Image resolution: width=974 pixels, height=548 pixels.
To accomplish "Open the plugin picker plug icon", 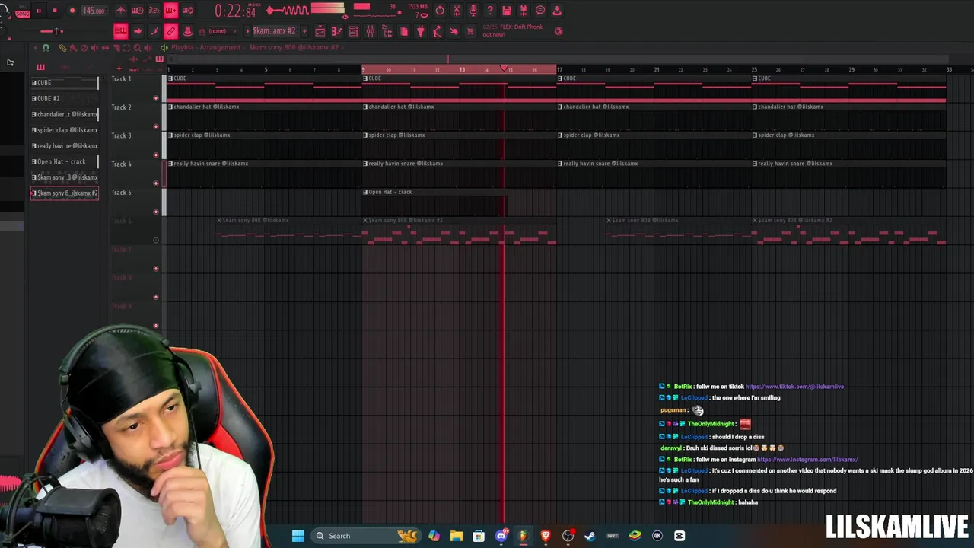I will [421, 31].
